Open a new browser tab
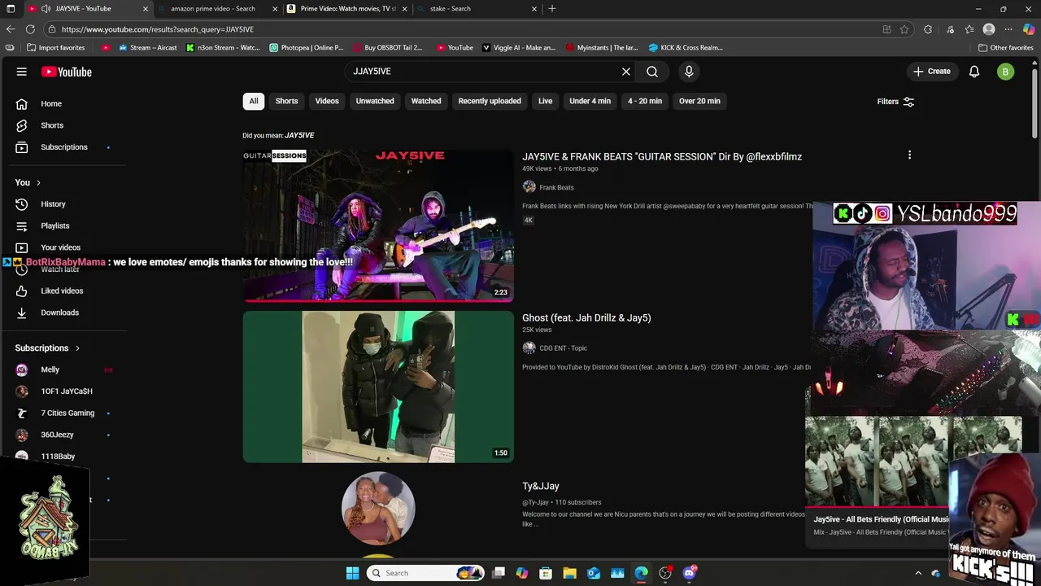Image resolution: width=1041 pixels, height=586 pixels. (552, 9)
